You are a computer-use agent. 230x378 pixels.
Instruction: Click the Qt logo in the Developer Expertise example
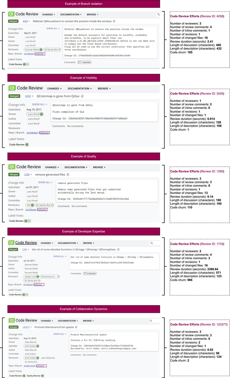(11, 243)
